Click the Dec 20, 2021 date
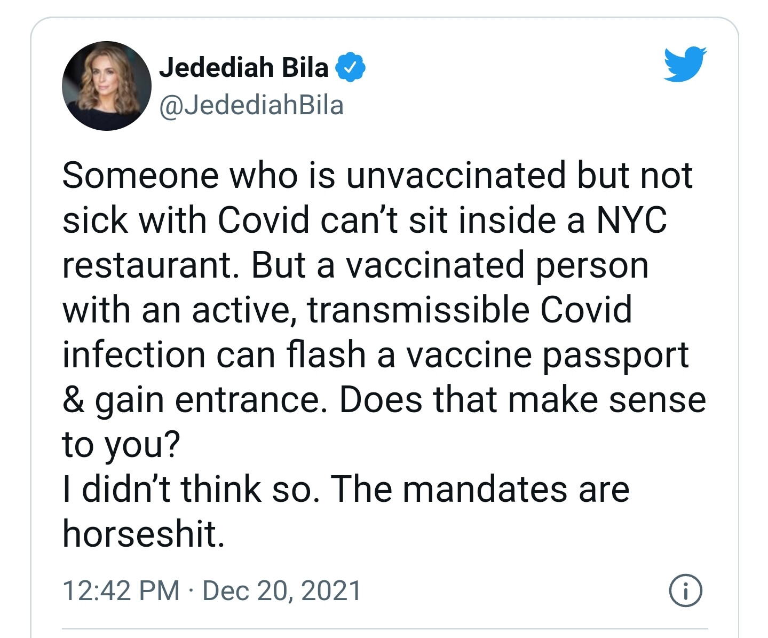Image resolution: width=768 pixels, height=638 pixels. tap(282, 591)
